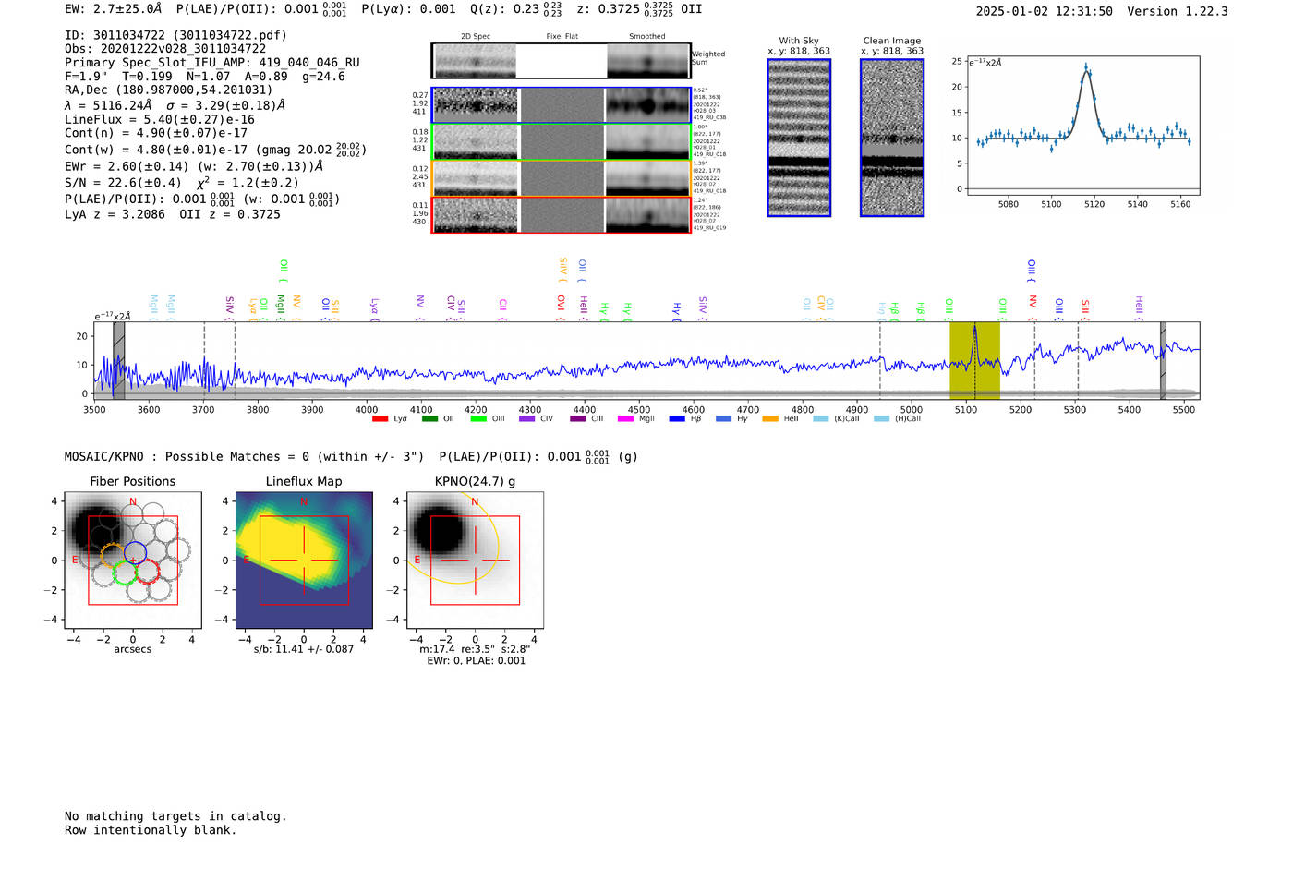The height and width of the screenshot is (880, 1293).
Task: Choose the blue Hβ legend swatch
Action: pyautogui.click(x=677, y=419)
